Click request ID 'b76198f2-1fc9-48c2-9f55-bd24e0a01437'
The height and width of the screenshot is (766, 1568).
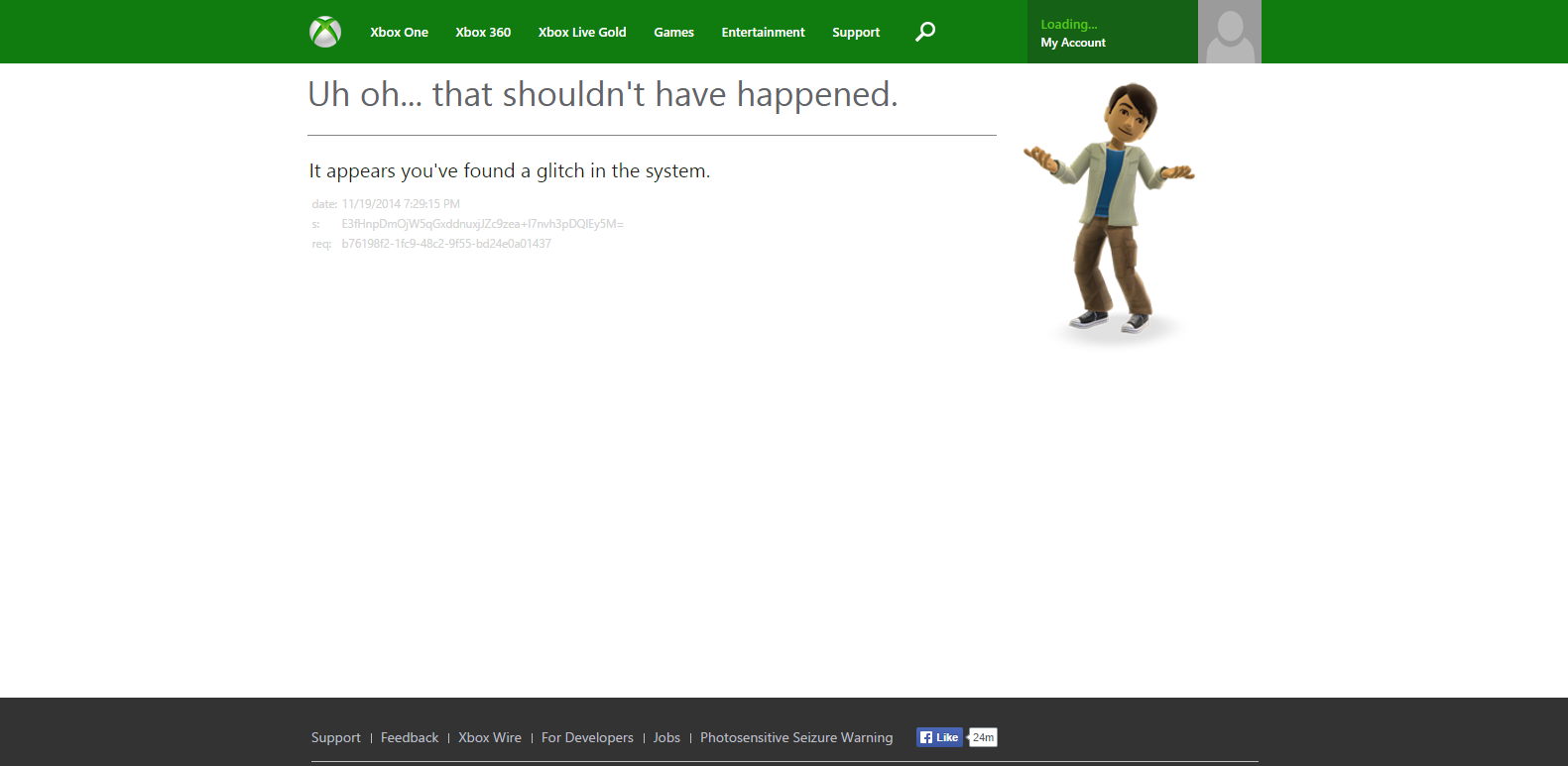tap(446, 244)
